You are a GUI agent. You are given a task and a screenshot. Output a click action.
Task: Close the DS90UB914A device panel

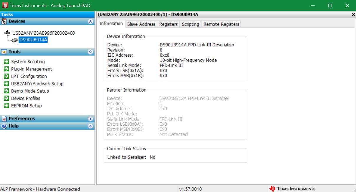[x=353, y=14]
